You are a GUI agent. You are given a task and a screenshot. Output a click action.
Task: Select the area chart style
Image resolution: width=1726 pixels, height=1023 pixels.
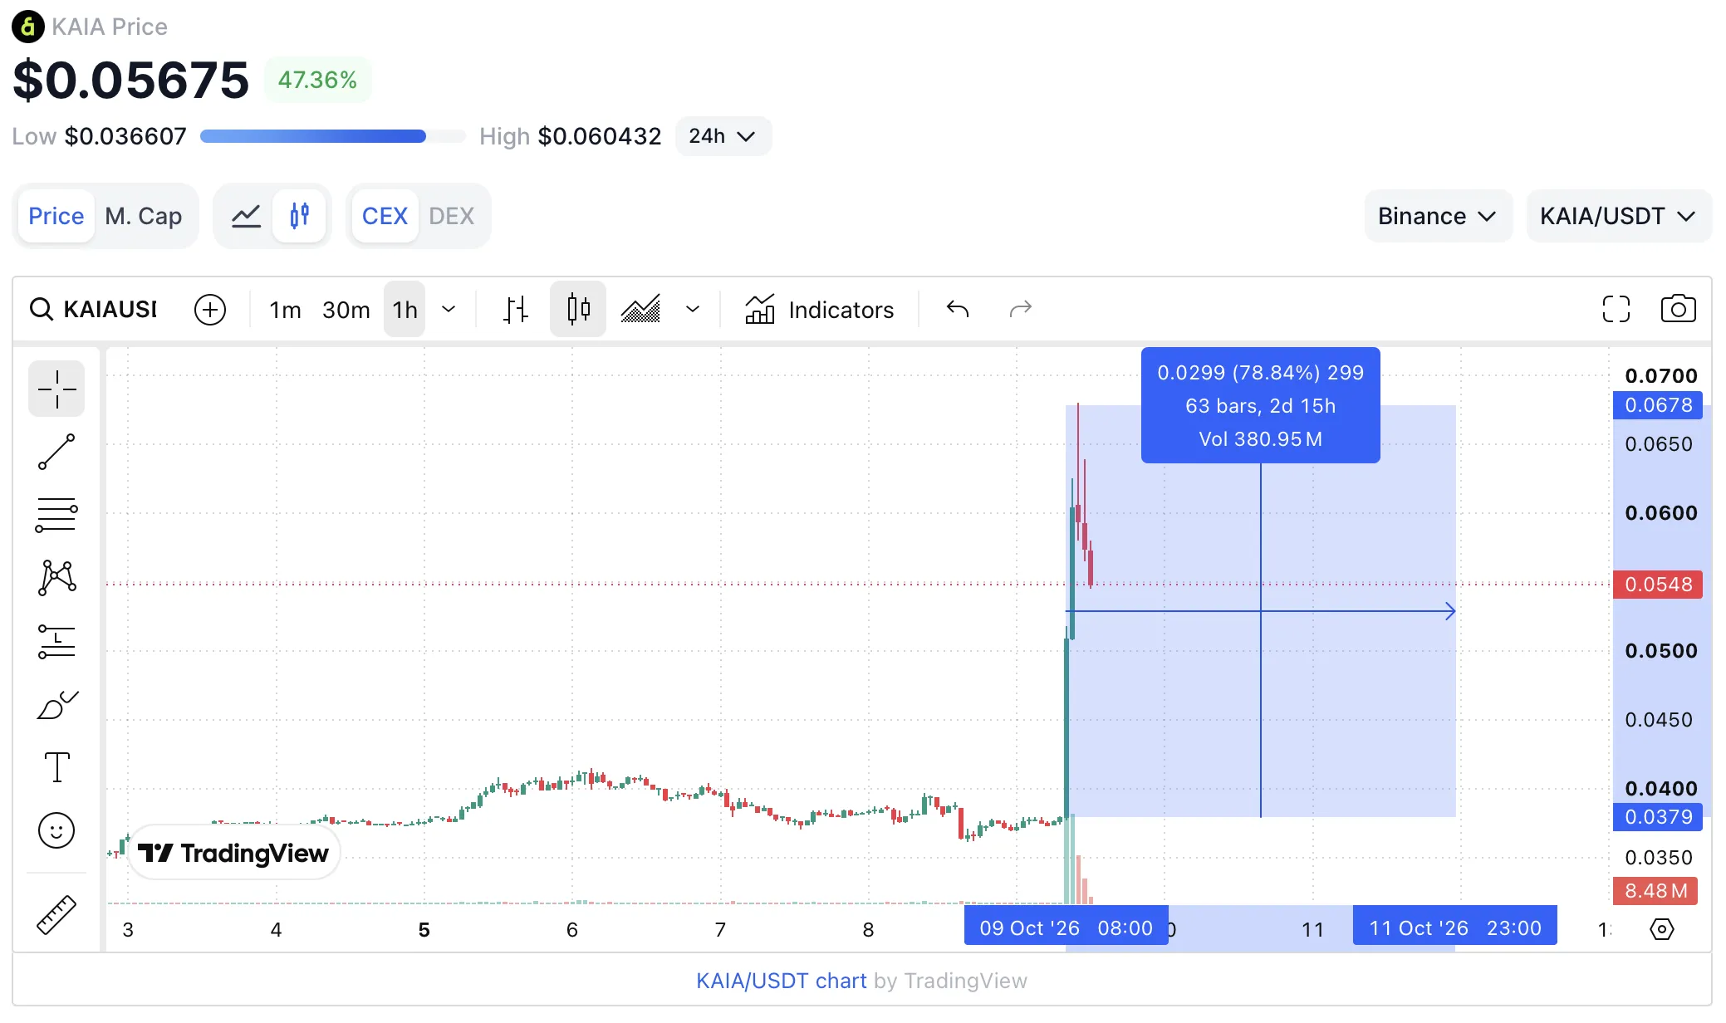641,310
